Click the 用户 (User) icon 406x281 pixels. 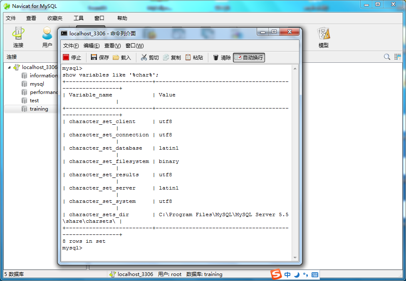click(x=47, y=37)
